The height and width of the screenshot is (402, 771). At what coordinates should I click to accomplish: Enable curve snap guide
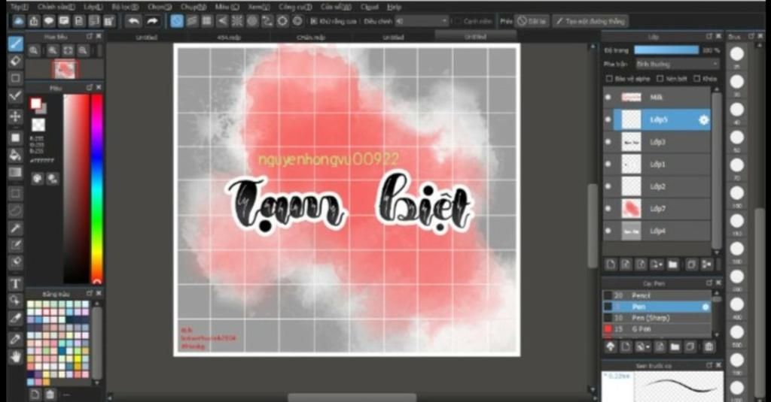[x=267, y=21]
